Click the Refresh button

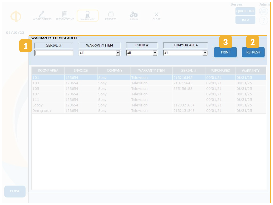pos(253,52)
